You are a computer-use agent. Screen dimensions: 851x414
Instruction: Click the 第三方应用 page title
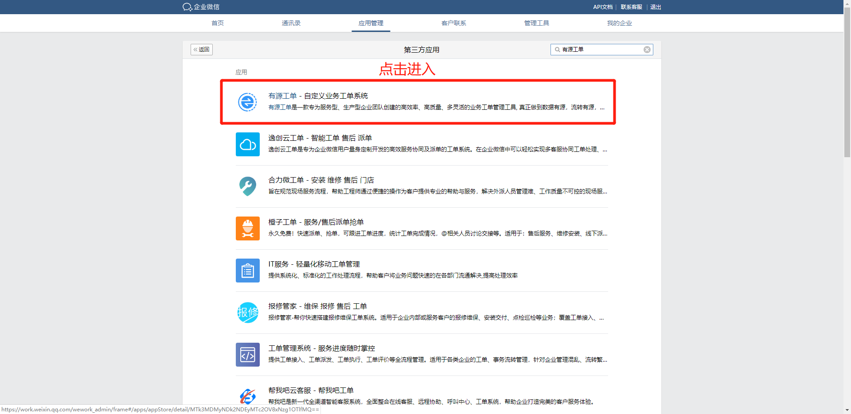tap(422, 50)
